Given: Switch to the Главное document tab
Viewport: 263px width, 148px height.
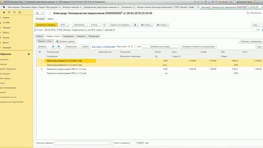Looking at the screenshot, I should (39, 36).
